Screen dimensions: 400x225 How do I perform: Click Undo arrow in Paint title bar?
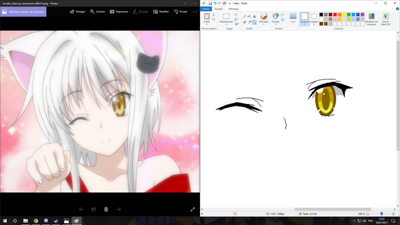(x=215, y=3)
